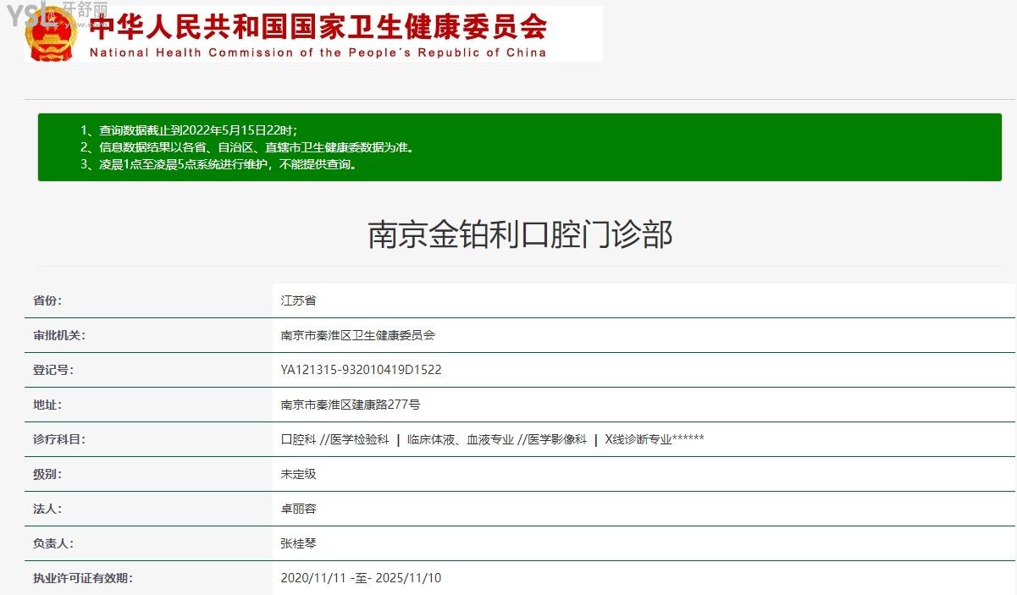Select notice line about 信息数据结果以各省
Viewport: 1017px width, 595px height.
point(247,147)
